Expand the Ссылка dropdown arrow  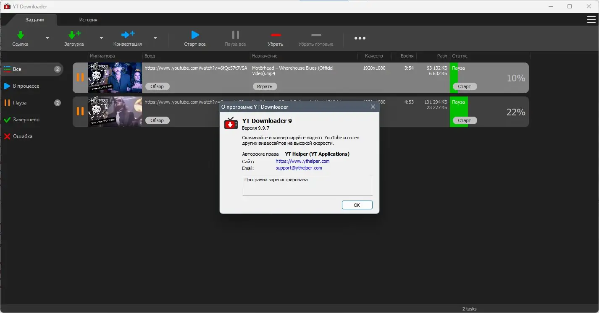coord(47,38)
